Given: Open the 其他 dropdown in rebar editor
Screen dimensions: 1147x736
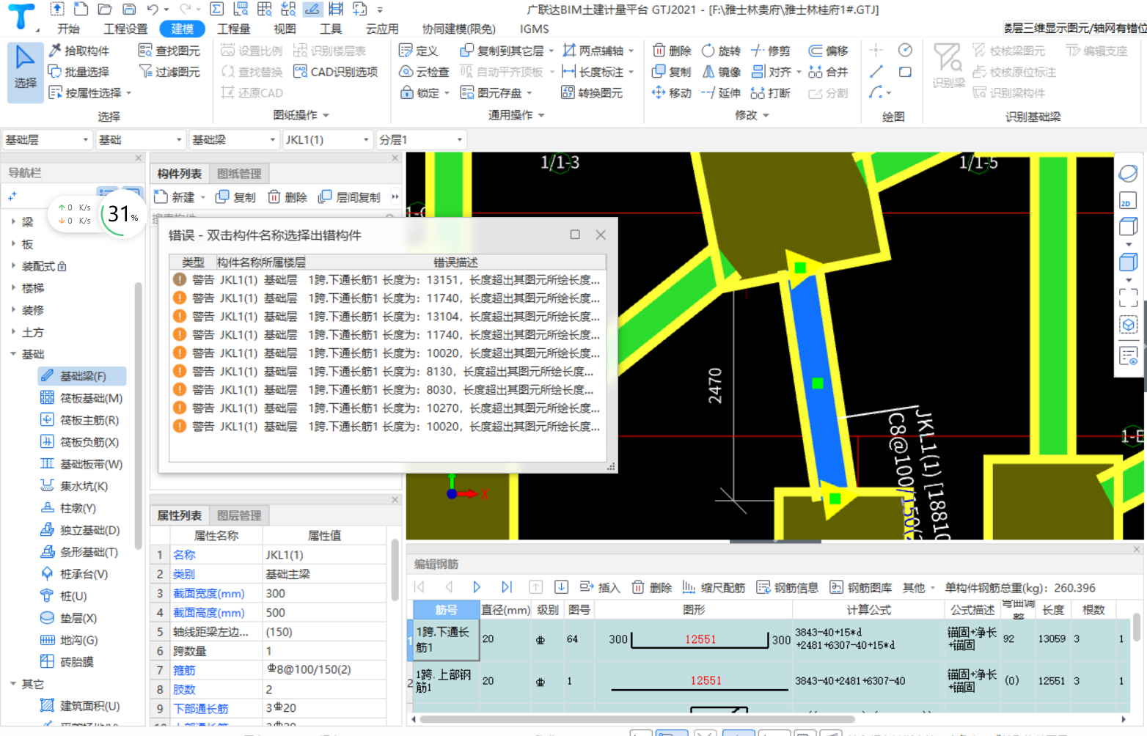Looking at the screenshot, I should (x=918, y=587).
